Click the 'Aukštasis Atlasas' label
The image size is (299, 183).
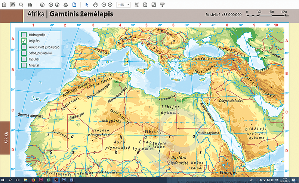coord(76,89)
